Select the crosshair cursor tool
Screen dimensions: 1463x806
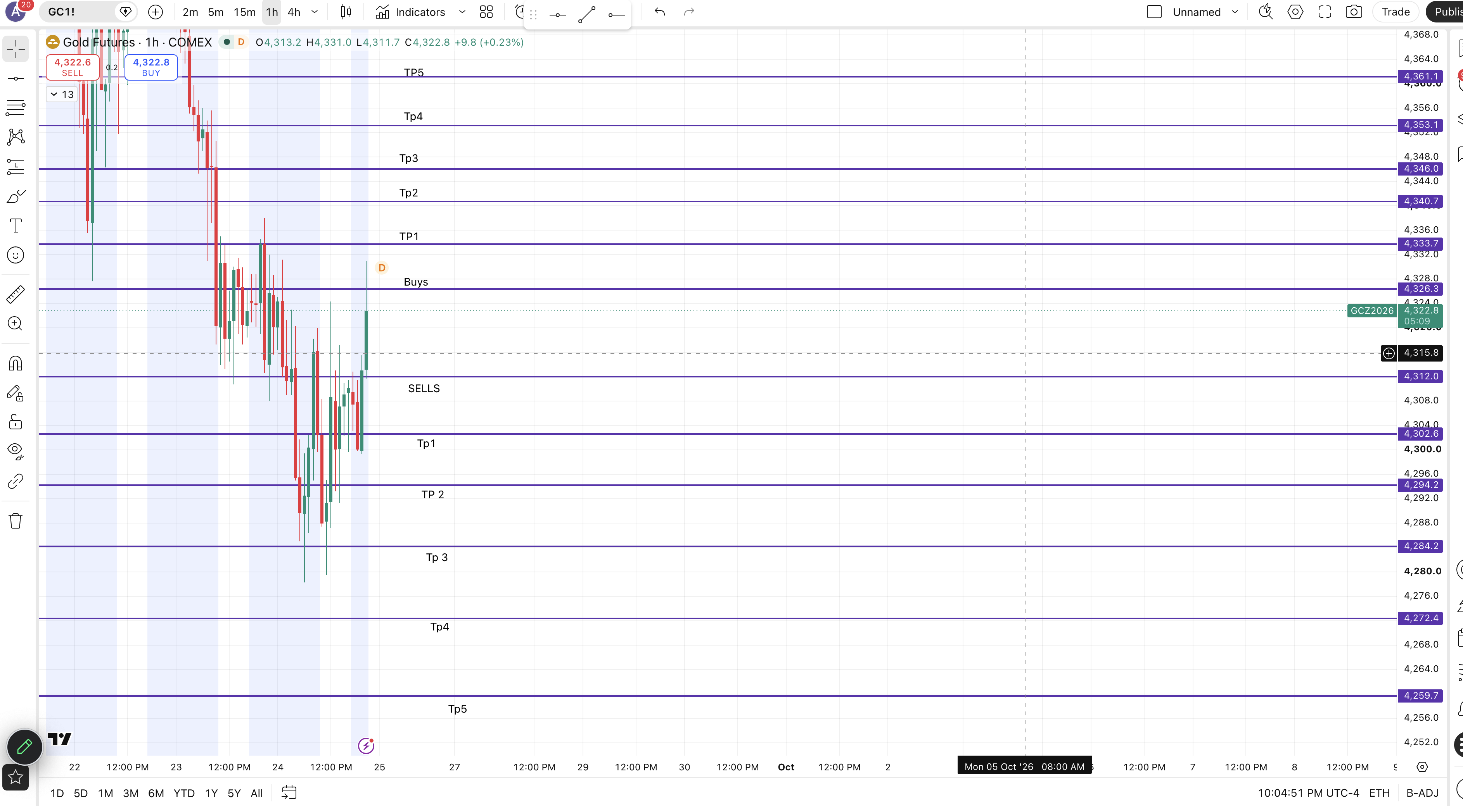pyautogui.click(x=16, y=49)
